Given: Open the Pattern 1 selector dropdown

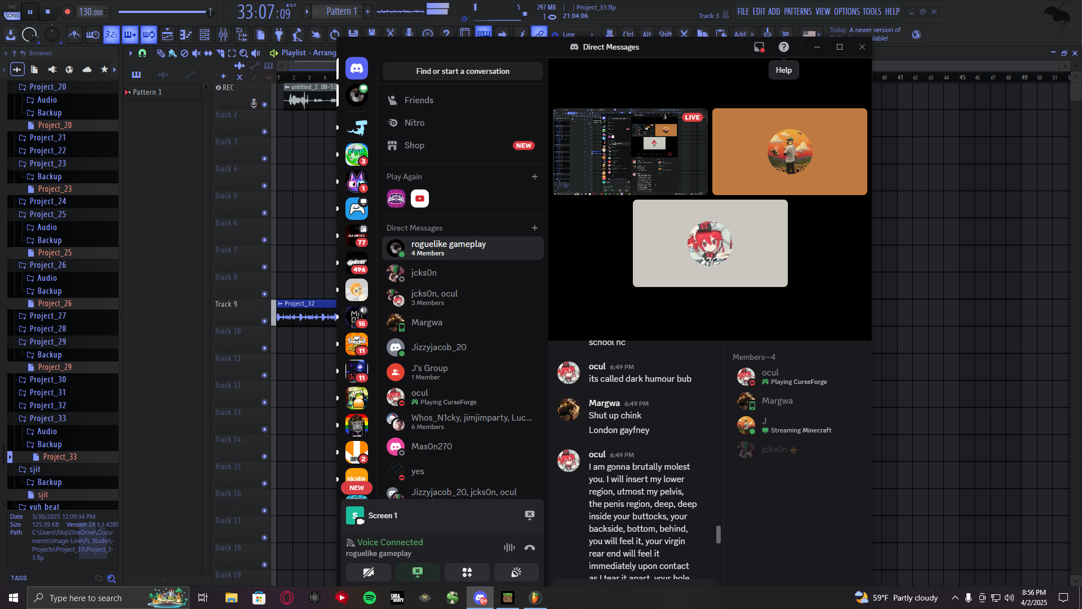Looking at the screenshot, I should click(x=342, y=11).
